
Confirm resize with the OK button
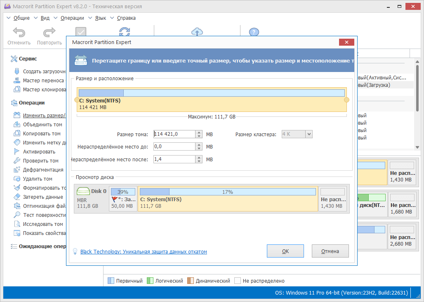[285, 251]
